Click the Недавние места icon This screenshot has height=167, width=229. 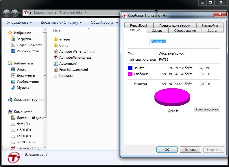pos(13,45)
